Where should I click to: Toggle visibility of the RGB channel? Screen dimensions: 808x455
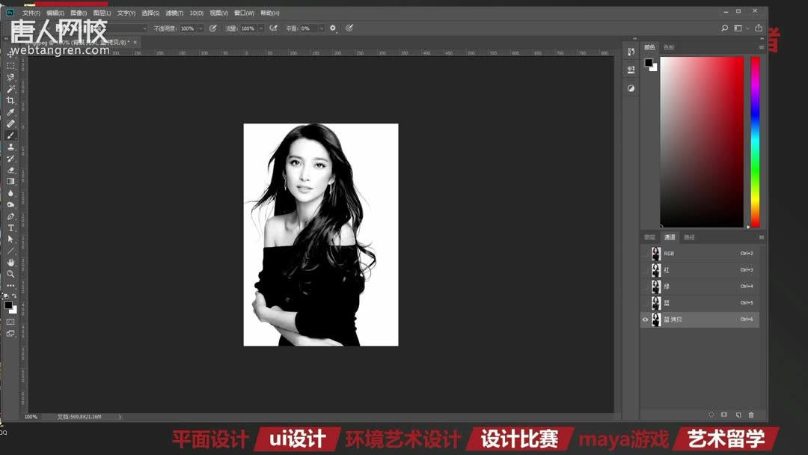point(645,253)
